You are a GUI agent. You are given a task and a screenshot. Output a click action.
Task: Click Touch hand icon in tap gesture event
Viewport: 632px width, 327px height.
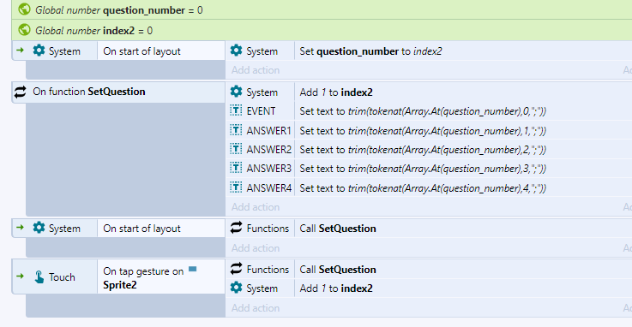39,276
